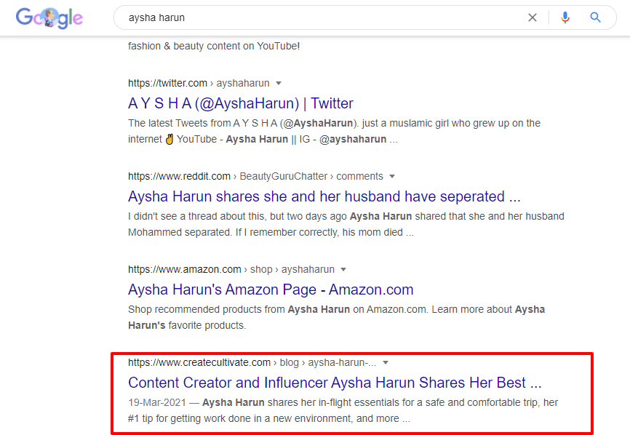Open Content Creator and Influencer Aysha Harun result
Screen dimensions: 630x435
coord(335,383)
